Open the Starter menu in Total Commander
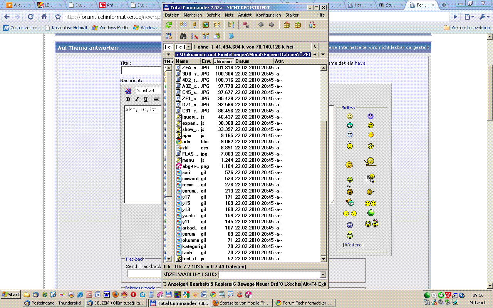Viewport: 493px width, 308px height. pos(292,15)
